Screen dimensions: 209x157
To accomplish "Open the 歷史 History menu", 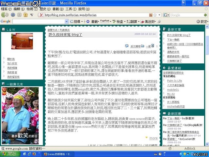I will (x=45, y=9).
